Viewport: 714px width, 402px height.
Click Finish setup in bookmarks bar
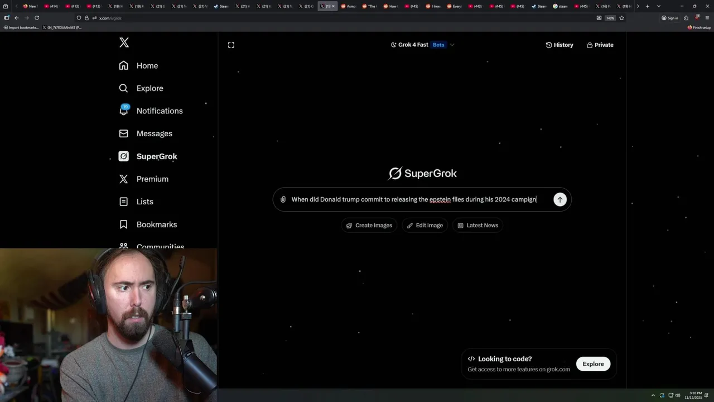click(699, 27)
